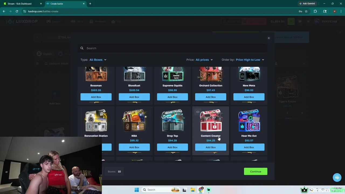The image size is (345, 194).
Task: Add the Drop Top box
Action: (x=172, y=147)
